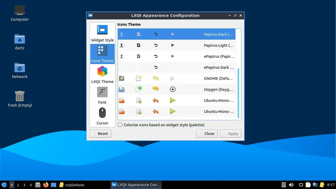The height and width of the screenshot is (189, 336).
Task: Open the volume control tray icon
Action: click(x=291, y=185)
